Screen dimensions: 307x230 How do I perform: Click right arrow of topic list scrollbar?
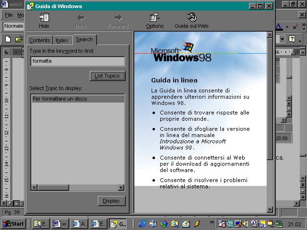click(121, 187)
